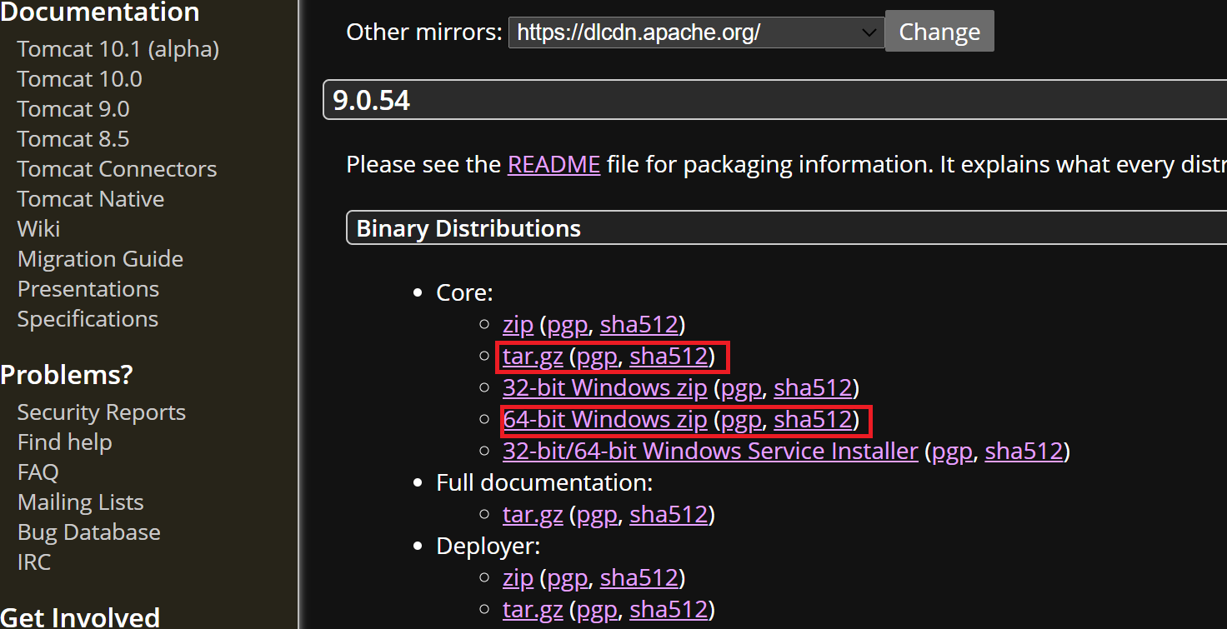The width and height of the screenshot is (1227, 629).
Task: Open Tomcat 10.1 (alpha) documentation
Action: [x=118, y=49]
